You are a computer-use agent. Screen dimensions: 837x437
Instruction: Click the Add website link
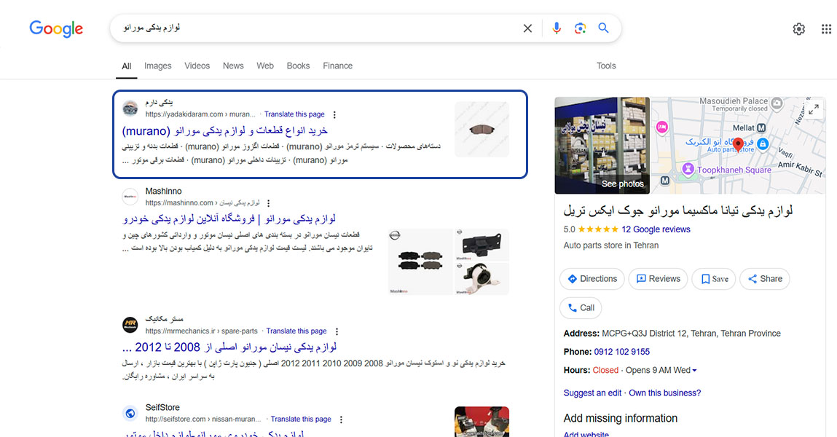[586, 434]
